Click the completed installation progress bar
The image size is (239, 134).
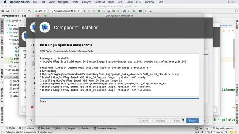119,98
